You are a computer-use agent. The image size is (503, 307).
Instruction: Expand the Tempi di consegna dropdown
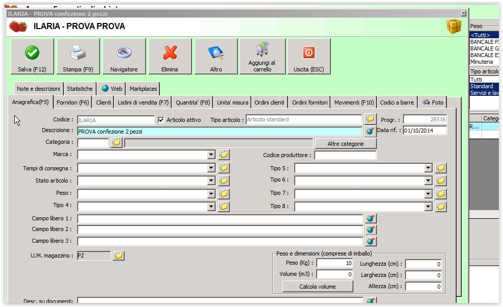[x=211, y=168]
